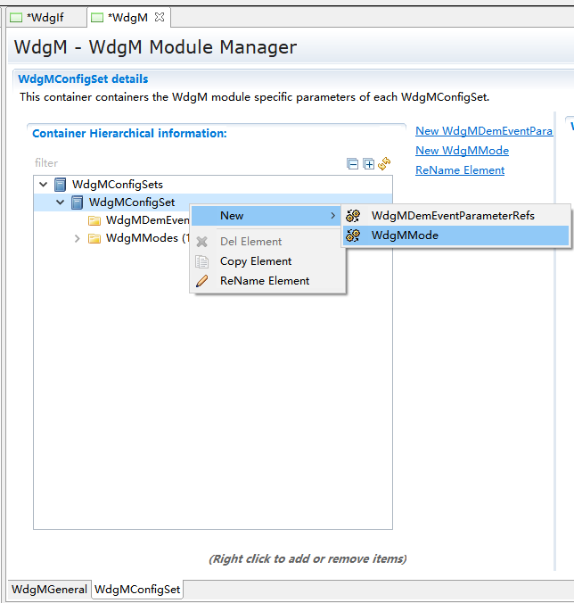574x603 pixels.
Task: Click New WdgMDemEventPara link
Action: coord(483,131)
